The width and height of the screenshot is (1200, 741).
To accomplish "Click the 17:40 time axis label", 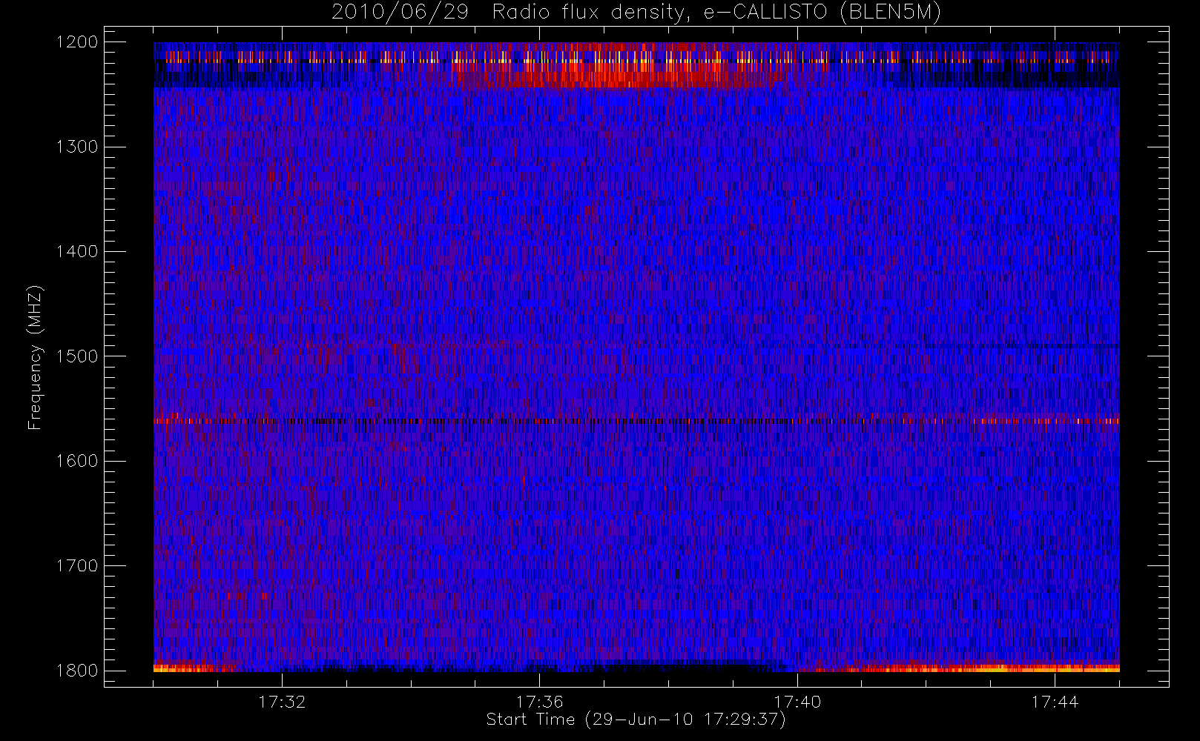I will point(797,702).
